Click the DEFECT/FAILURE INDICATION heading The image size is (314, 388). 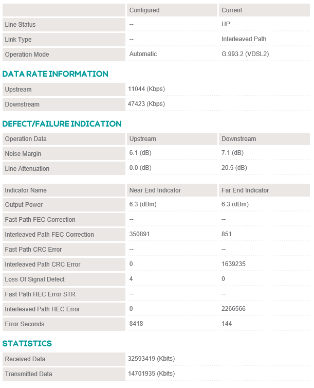pos(62,124)
